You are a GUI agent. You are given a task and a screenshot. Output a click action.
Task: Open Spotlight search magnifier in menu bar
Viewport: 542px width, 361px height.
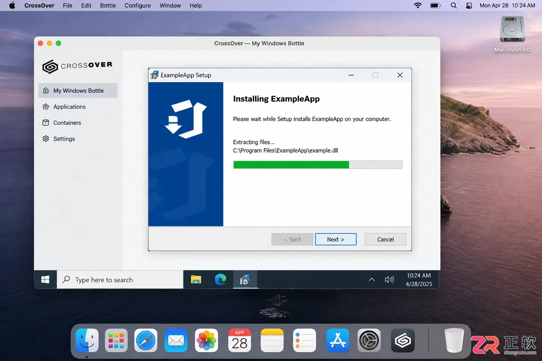454,6
